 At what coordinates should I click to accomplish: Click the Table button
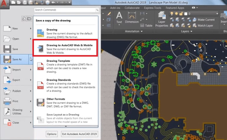tap(146, 25)
